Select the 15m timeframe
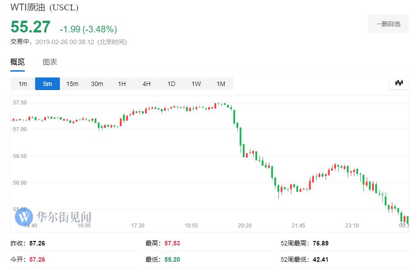The image size is (418, 277). [x=72, y=84]
